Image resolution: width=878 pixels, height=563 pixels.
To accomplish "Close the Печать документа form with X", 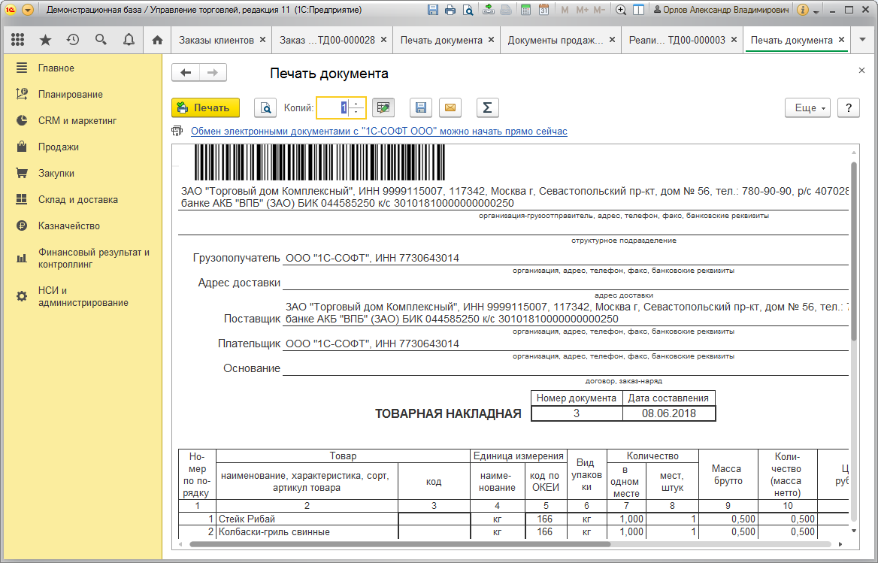I will 861,71.
